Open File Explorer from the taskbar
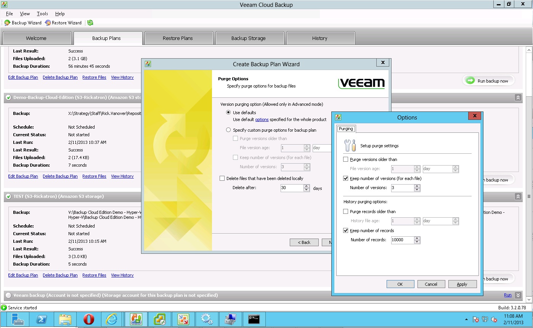The image size is (533, 328). click(x=65, y=319)
